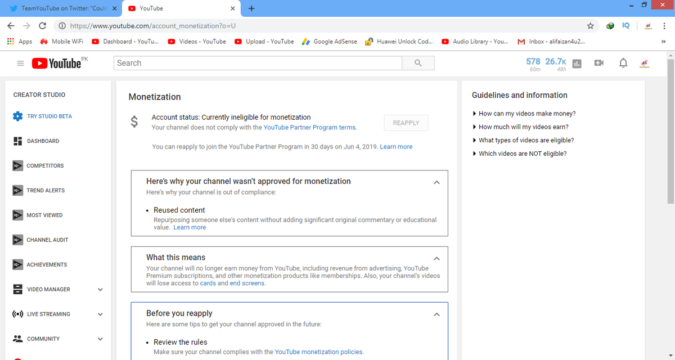Reload the page
675x360 pixels.
42,25
